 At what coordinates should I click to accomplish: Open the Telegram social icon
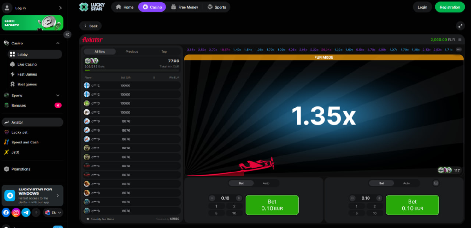[x=26, y=212]
